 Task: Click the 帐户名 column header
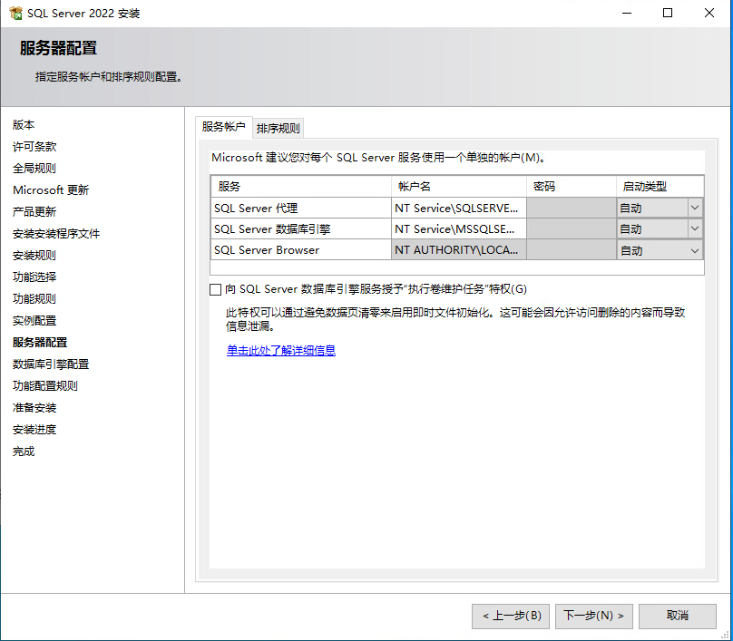[459, 187]
